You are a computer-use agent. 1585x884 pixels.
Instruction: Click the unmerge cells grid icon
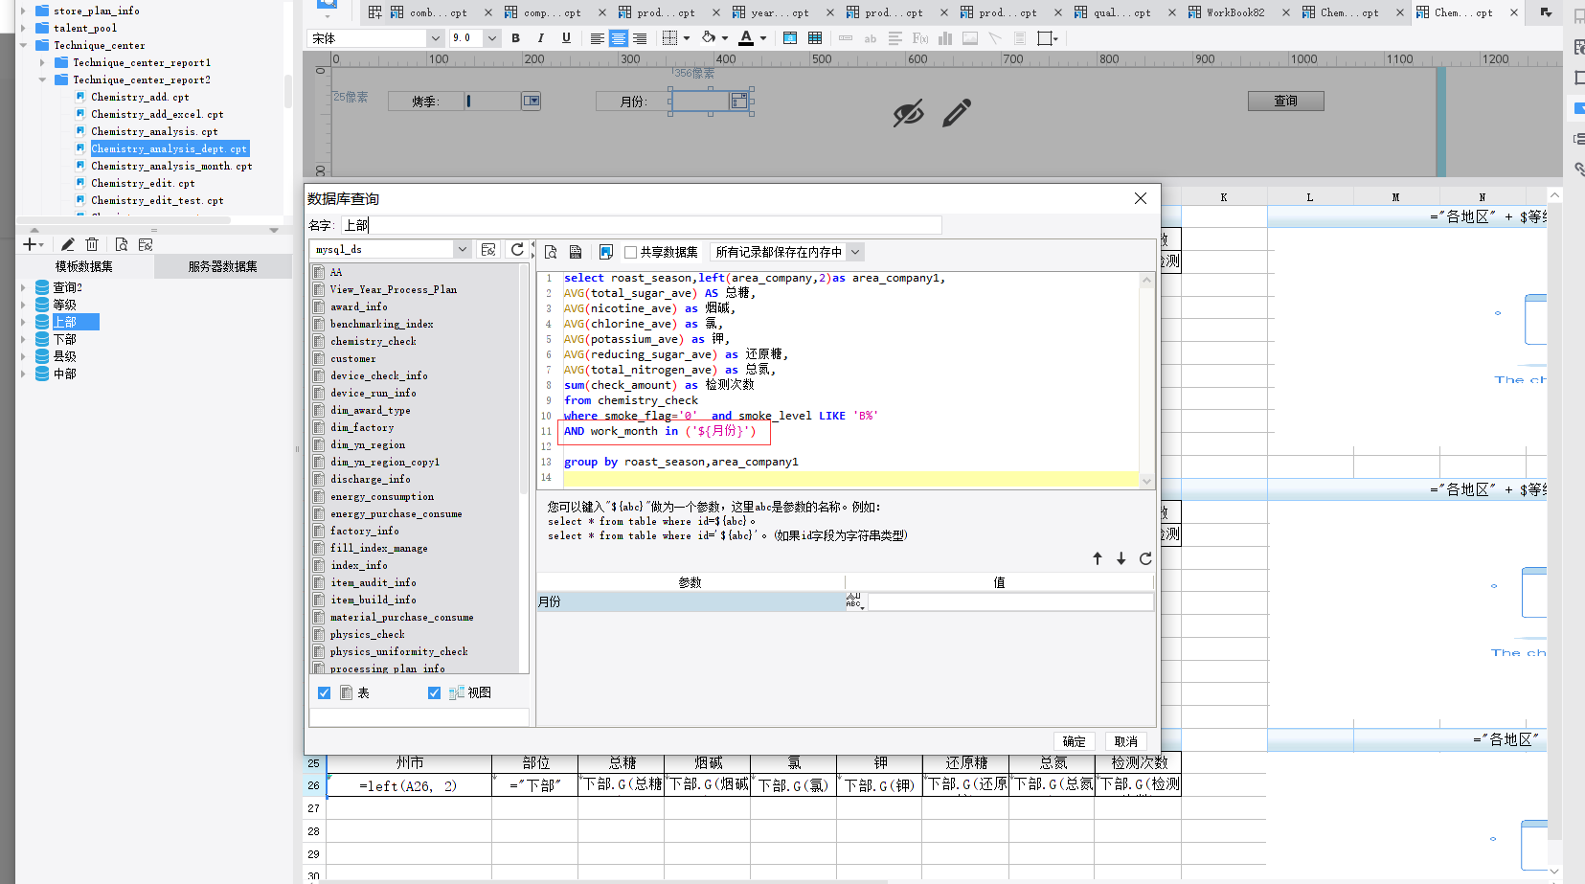pos(815,38)
